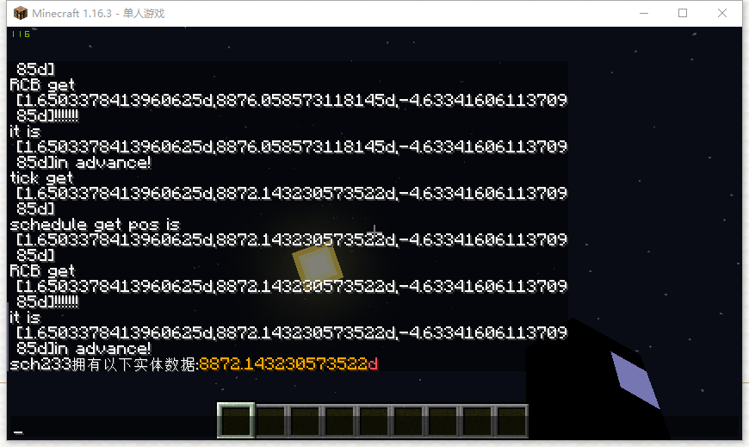This screenshot has height=447, width=749.
Task: Select the ninth, last hotbar slot
Action: [x=511, y=421]
